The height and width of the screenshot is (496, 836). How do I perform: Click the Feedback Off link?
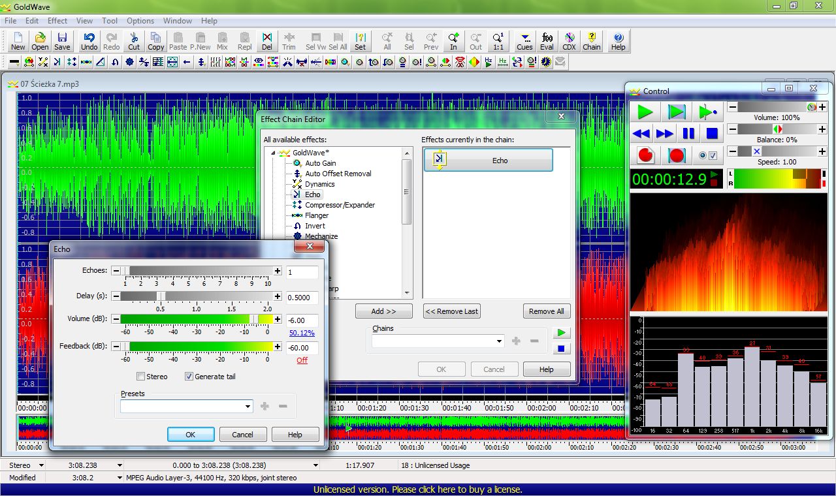point(302,360)
